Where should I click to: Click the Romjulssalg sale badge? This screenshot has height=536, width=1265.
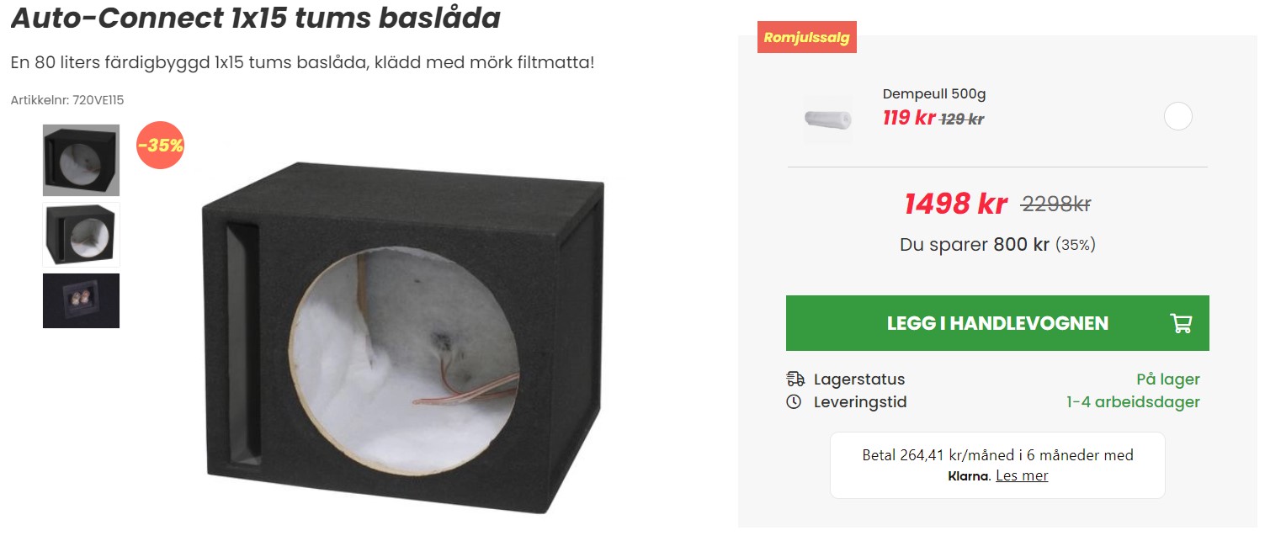pyautogui.click(x=807, y=37)
